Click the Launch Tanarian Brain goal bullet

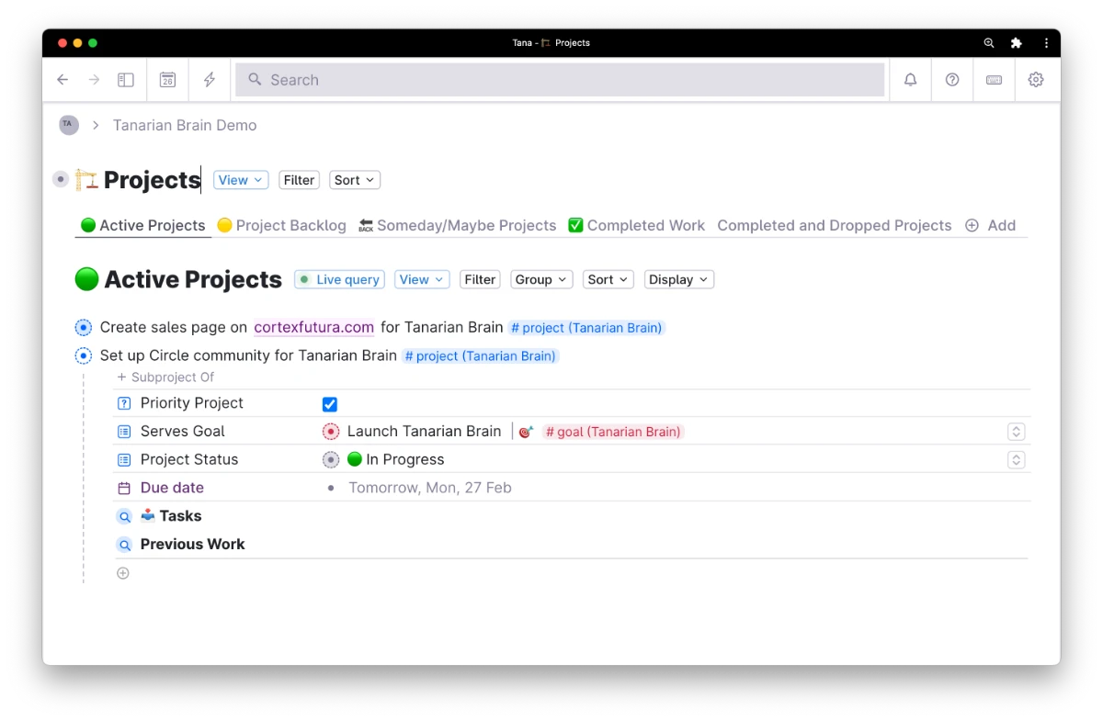coord(331,432)
